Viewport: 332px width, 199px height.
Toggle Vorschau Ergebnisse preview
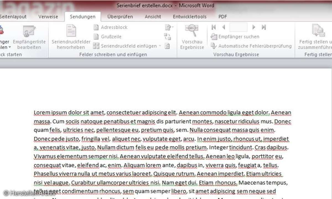[192, 37]
